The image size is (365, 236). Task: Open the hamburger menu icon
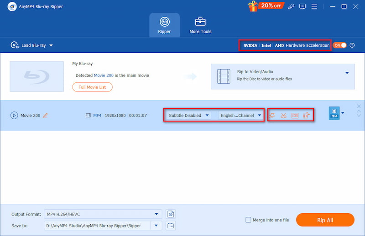tap(314, 6)
